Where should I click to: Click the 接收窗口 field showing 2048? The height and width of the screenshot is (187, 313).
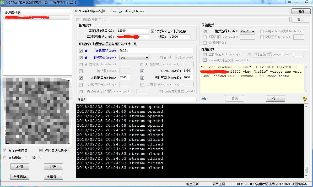click(188, 77)
